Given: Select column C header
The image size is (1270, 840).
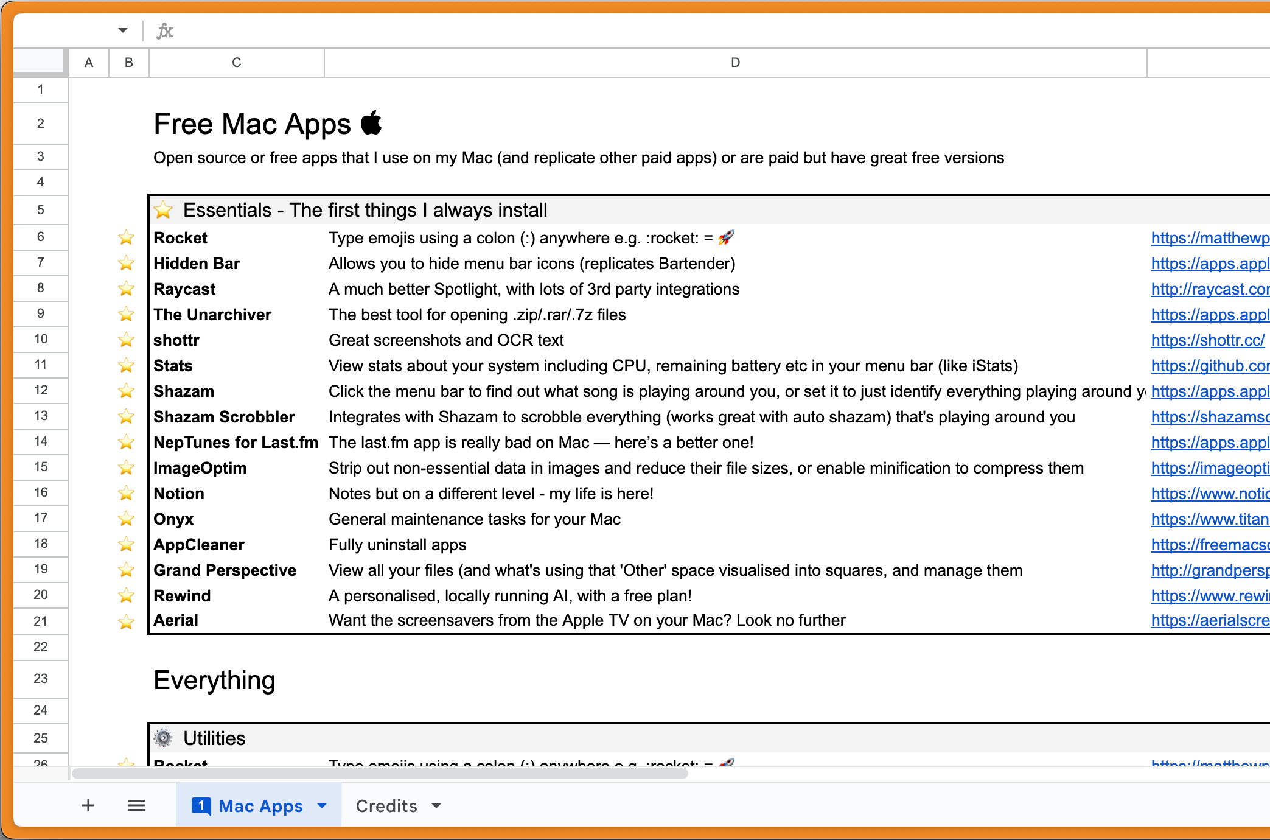Looking at the screenshot, I should coord(237,63).
